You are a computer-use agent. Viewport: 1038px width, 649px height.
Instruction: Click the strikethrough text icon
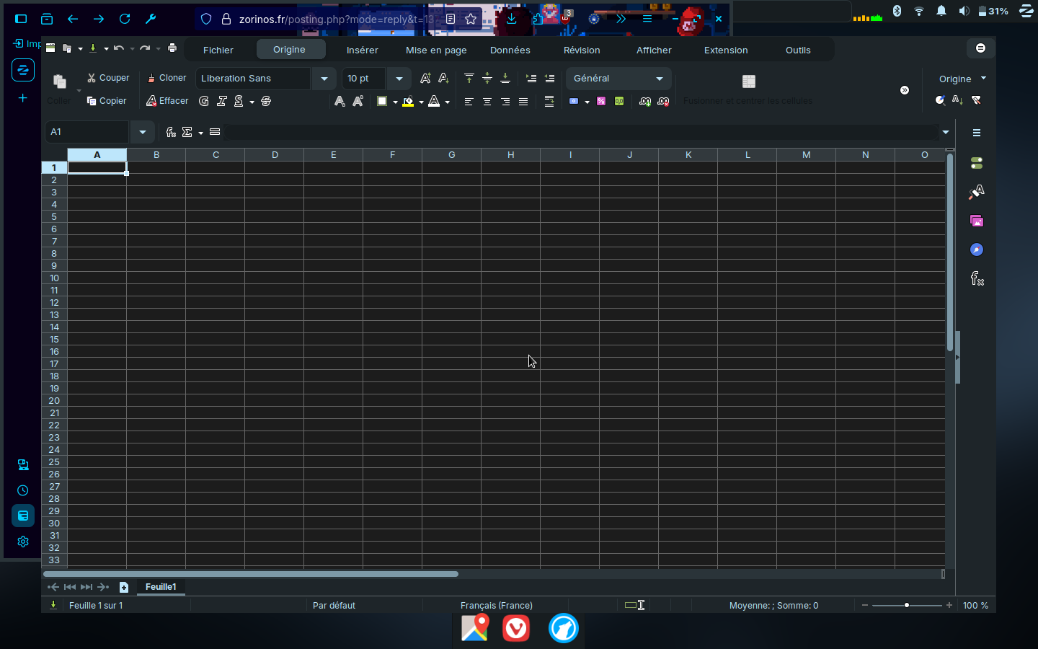[266, 102]
